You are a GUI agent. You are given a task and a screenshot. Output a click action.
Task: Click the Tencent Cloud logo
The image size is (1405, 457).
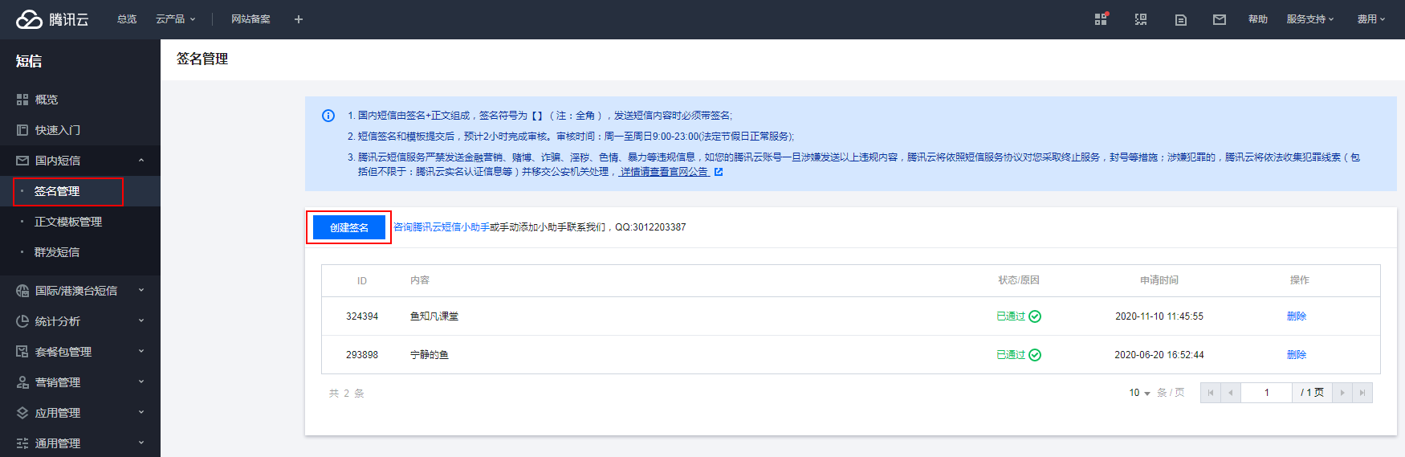coord(52,19)
